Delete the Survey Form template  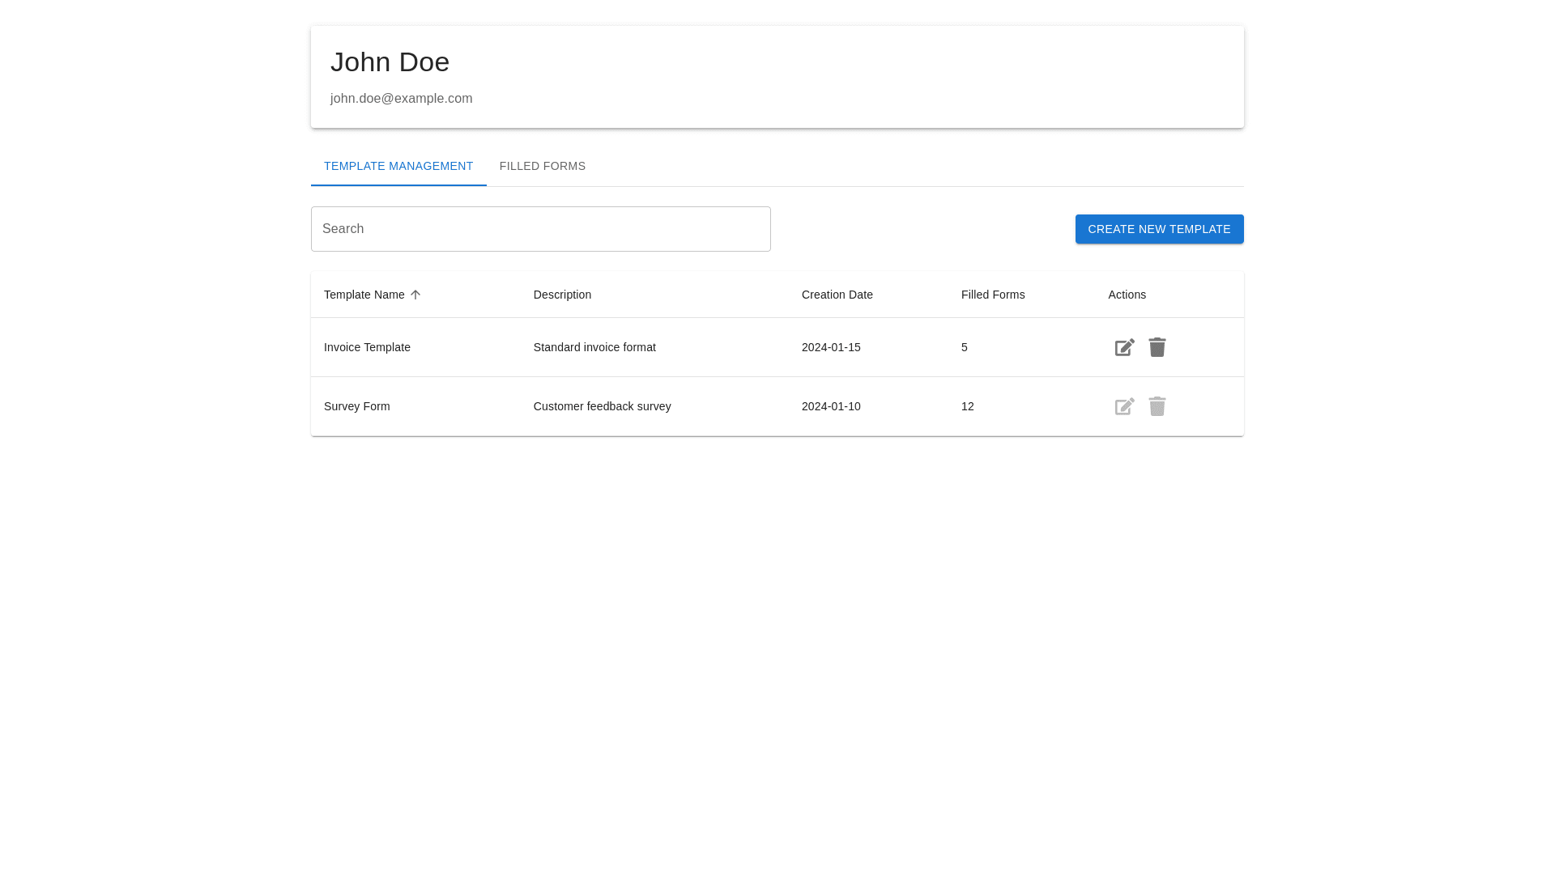click(x=1157, y=406)
